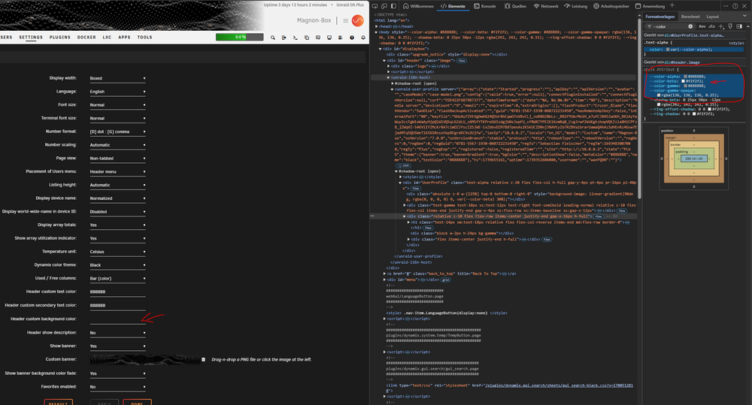Switch to the Layout styles tab
The width and height of the screenshot is (752, 405).
point(712,17)
